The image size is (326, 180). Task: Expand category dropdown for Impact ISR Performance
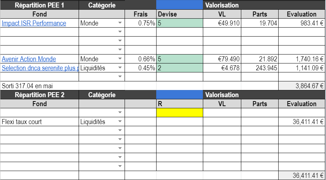(120, 23)
